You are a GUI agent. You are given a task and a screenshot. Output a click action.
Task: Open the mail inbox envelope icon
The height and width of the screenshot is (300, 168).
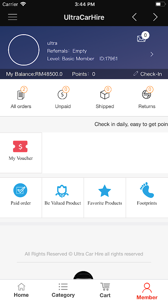click(141, 39)
